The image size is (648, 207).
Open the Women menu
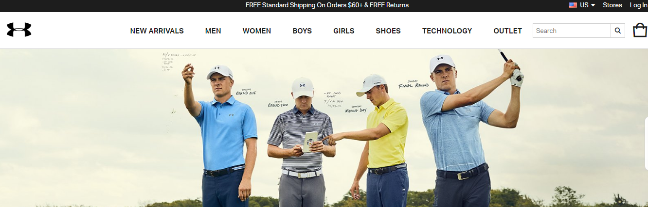[x=257, y=31]
